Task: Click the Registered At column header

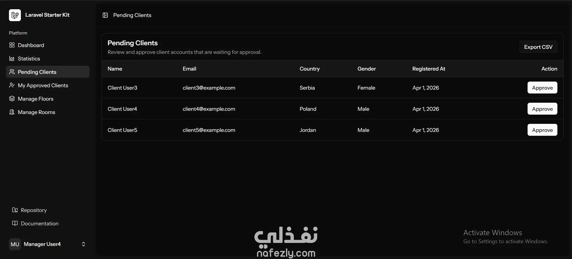Action: point(429,69)
